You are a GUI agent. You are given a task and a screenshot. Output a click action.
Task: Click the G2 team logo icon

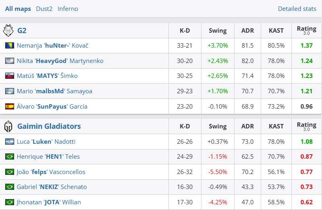coord(8,30)
